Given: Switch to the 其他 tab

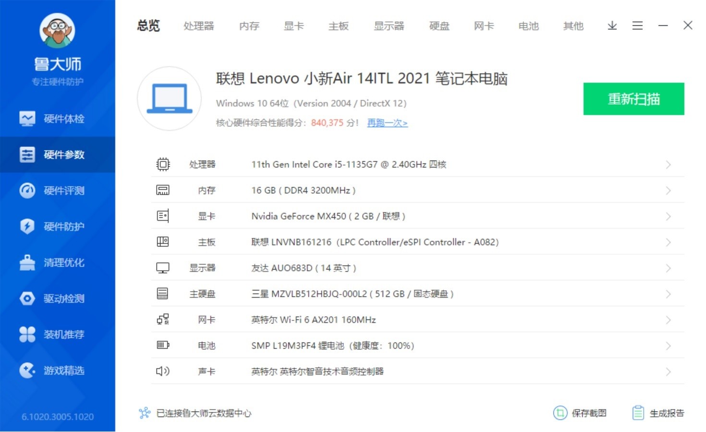Looking at the screenshot, I should tap(573, 26).
